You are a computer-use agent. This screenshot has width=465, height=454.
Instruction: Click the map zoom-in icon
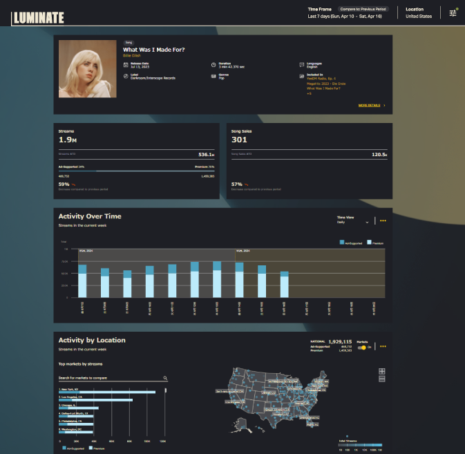(x=382, y=372)
